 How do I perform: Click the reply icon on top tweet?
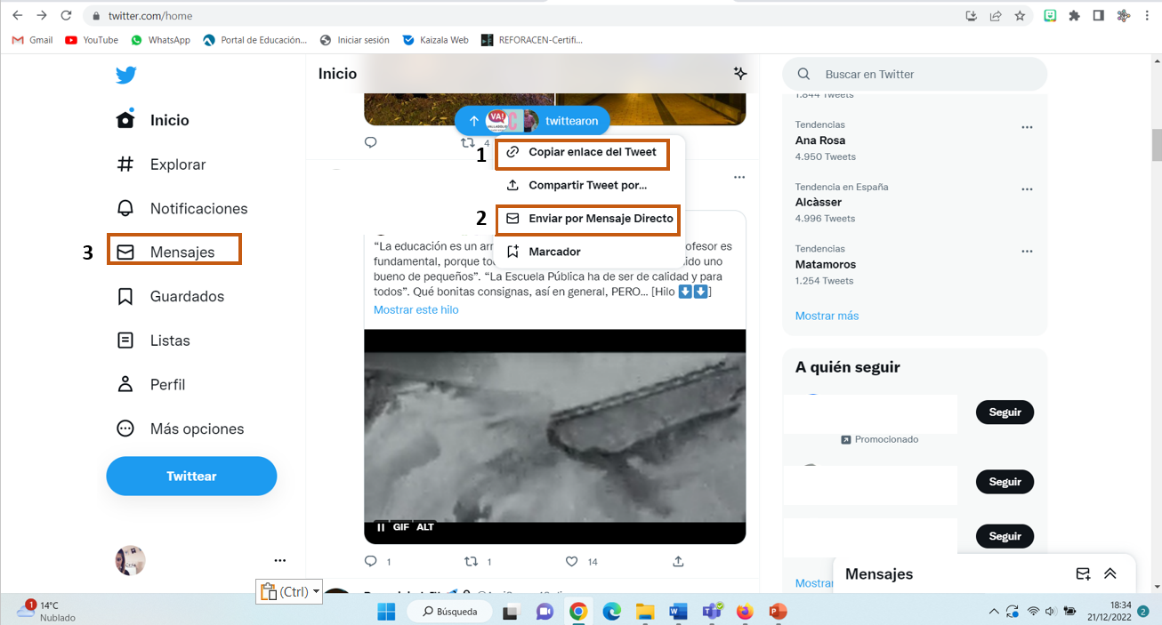click(x=371, y=143)
